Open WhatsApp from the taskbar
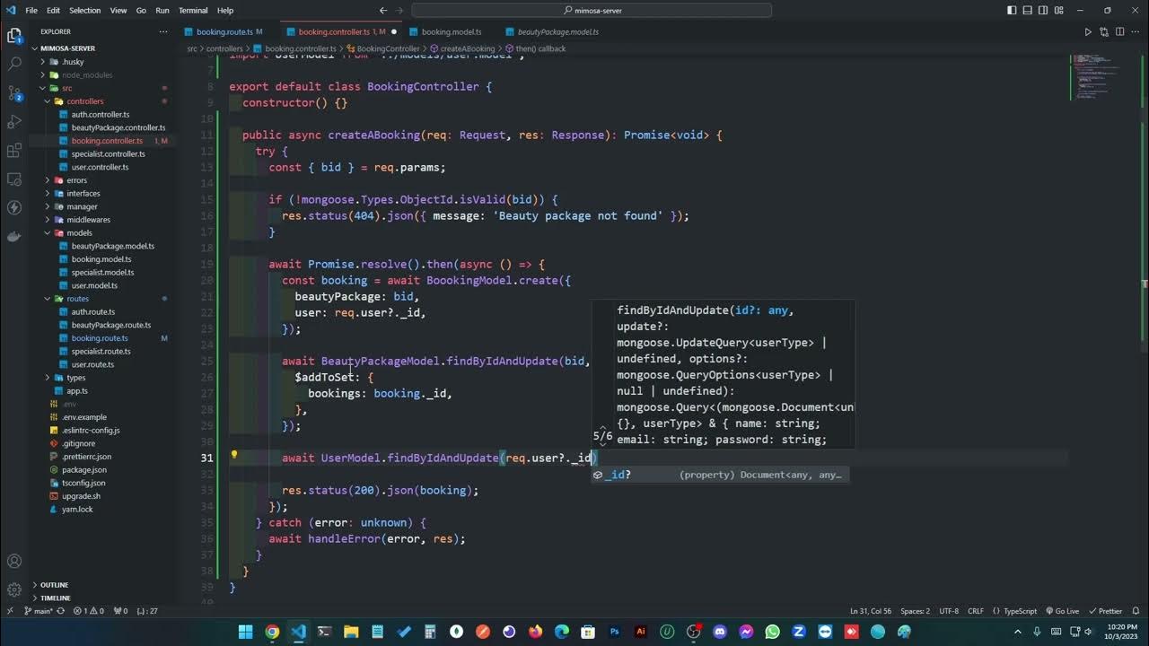This screenshot has width=1149, height=646. pyautogui.click(x=773, y=632)
